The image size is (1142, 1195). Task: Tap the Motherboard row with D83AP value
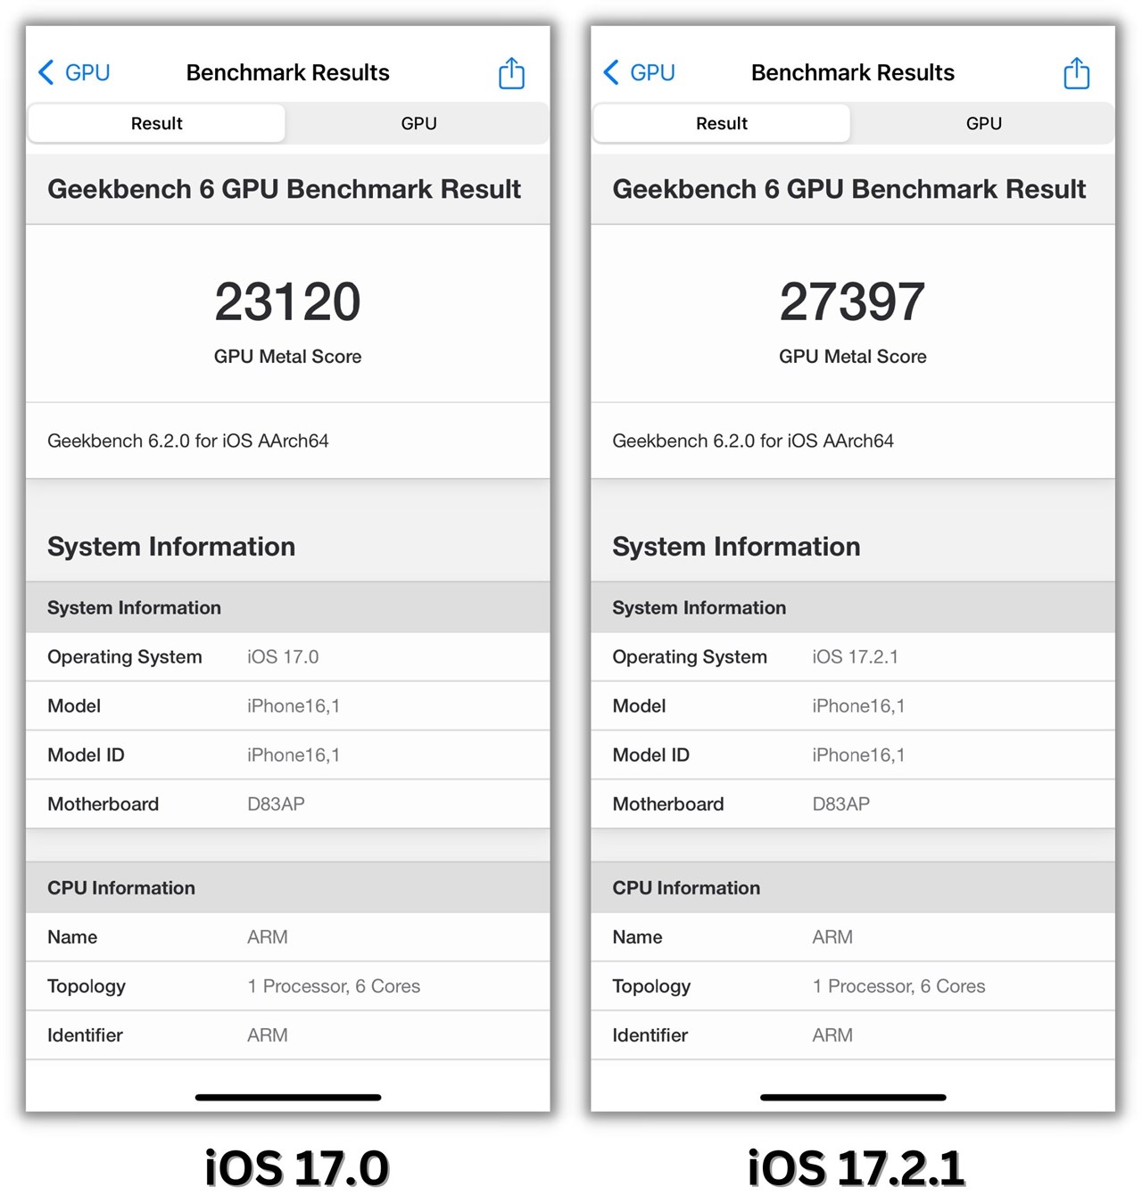coord(287,804)
